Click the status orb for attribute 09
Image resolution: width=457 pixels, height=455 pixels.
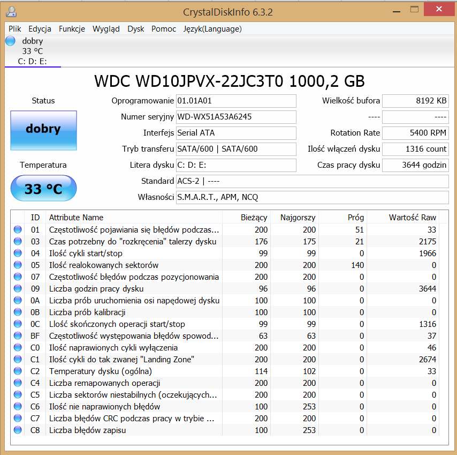point(18,289)
